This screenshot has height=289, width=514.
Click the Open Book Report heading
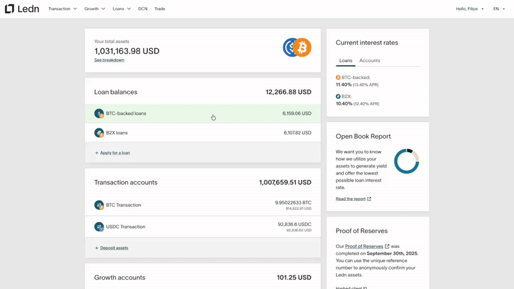[363, 136]
